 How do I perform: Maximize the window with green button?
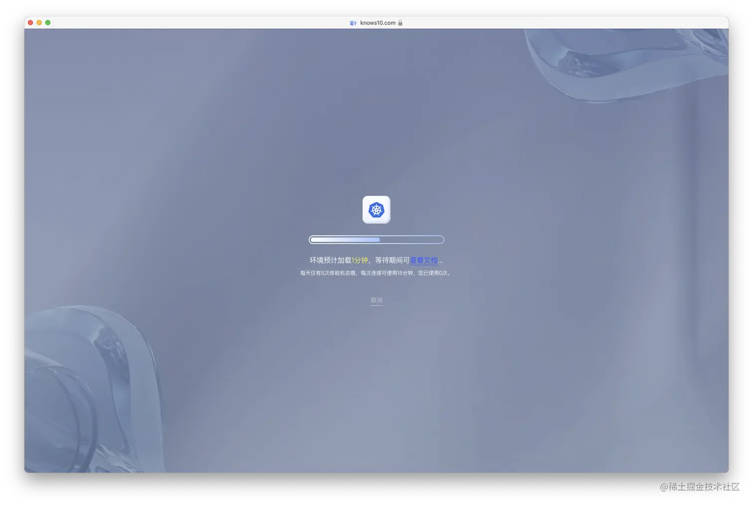point(48,23)
